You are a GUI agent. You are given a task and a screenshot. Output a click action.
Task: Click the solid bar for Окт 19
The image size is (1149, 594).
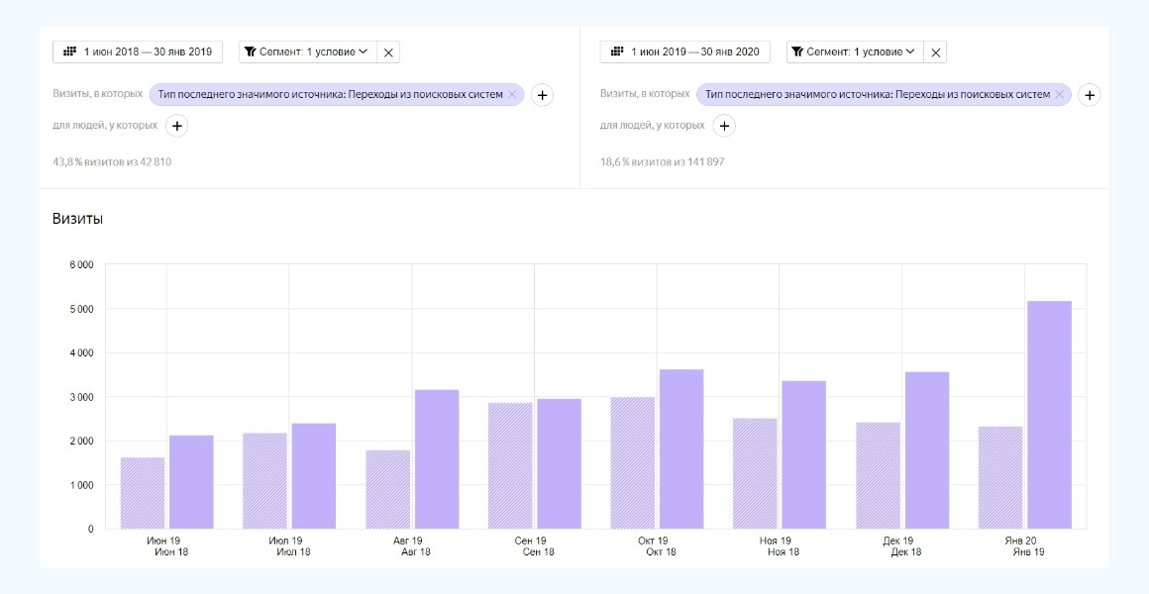pos(681,449)
